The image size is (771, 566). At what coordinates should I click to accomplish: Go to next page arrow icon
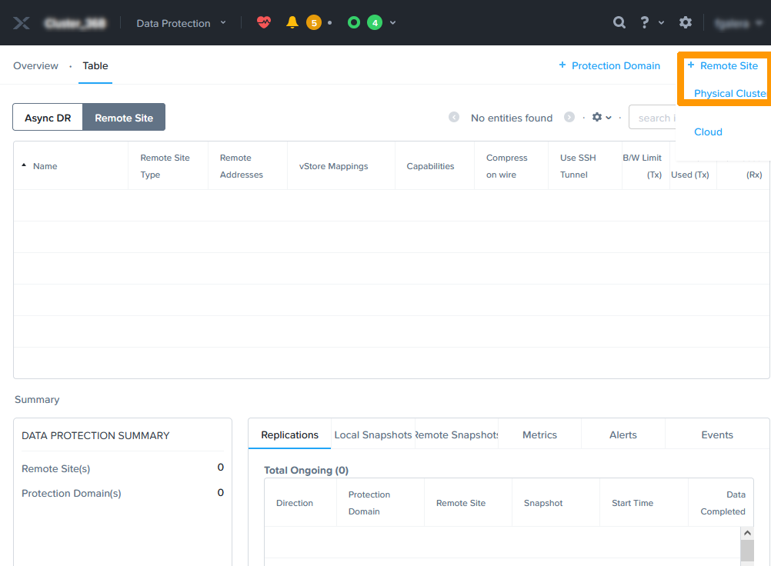coord(569,118)
